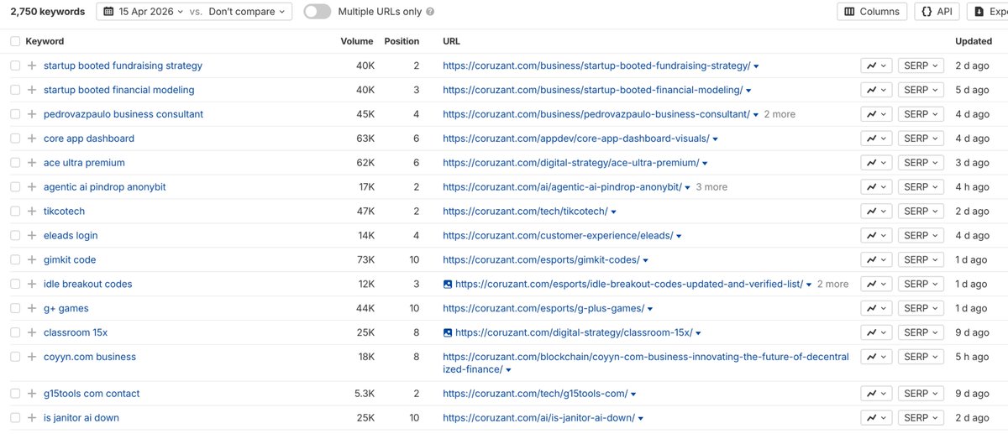Click the plus icon beside eleads login
This screenshot has height=434, width=1008.
coord(32,236)
